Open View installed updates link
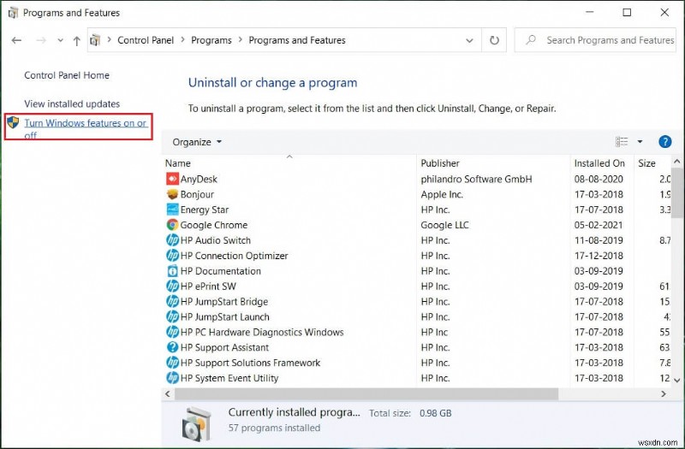This screenshot has width=685, height=449. [72, 103]
